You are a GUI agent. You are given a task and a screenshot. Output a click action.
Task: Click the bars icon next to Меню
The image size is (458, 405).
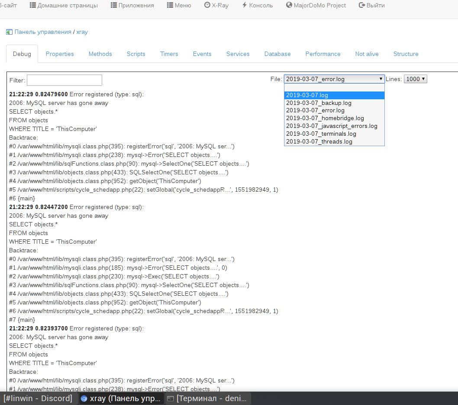[x=170, y=6]
